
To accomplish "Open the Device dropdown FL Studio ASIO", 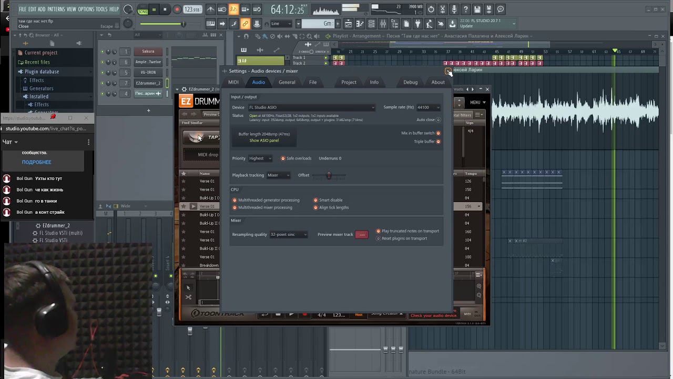I will pyautogui.click(x=311, y=107).
